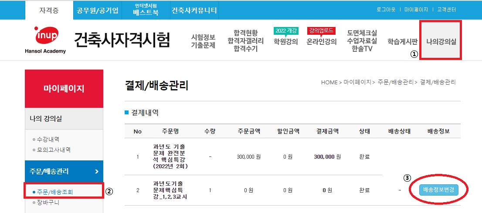The image size is (482, 213).
Task: Click 마이페이지 in the breadcrumb
Action: (357, 82)
